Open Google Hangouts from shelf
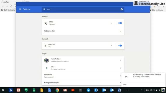 [x=26, y=90]
